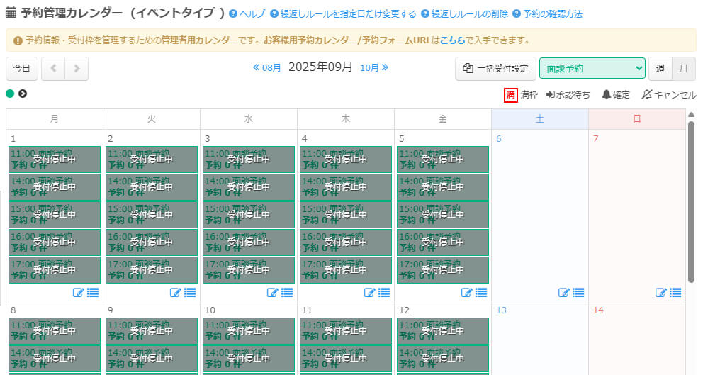Viewport: 703px width, 375px height.
Task: Click the red 満 full-slot icon
Action: click(x=510, y=94)
